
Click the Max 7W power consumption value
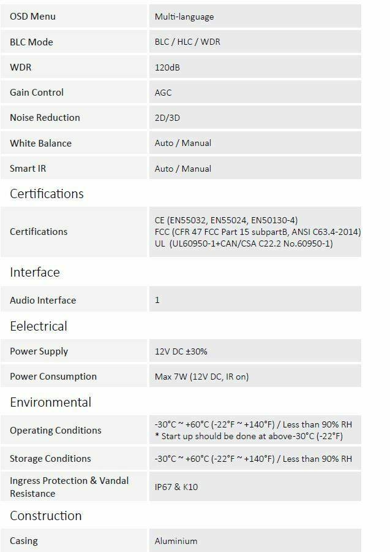point(201,377)
